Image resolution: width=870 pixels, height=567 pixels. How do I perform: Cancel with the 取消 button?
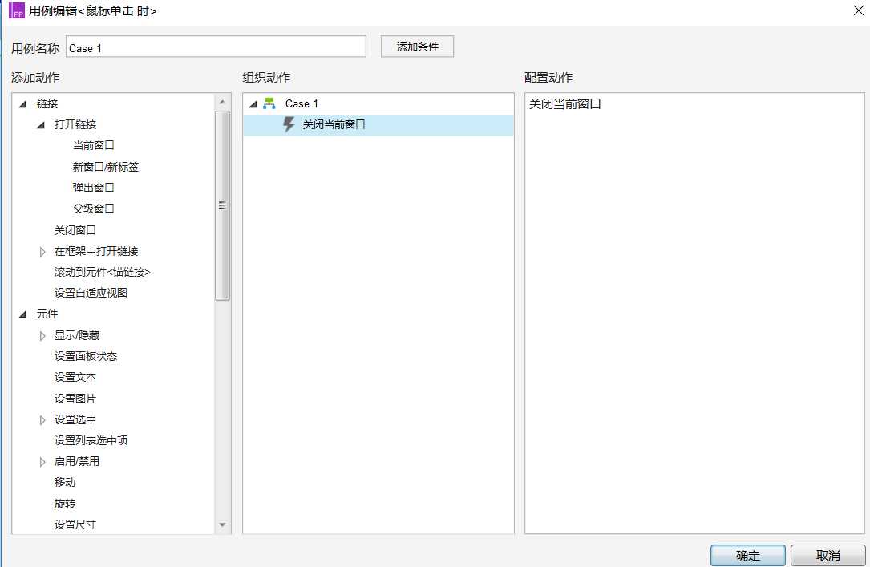(x=828, y=555)
